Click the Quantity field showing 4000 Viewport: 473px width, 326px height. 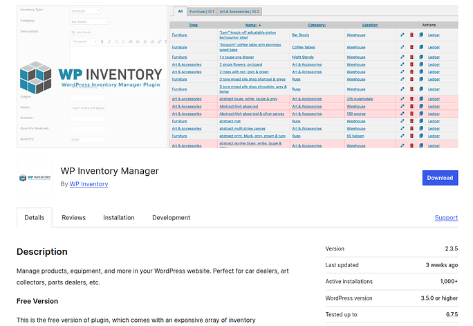click(88, 139)
